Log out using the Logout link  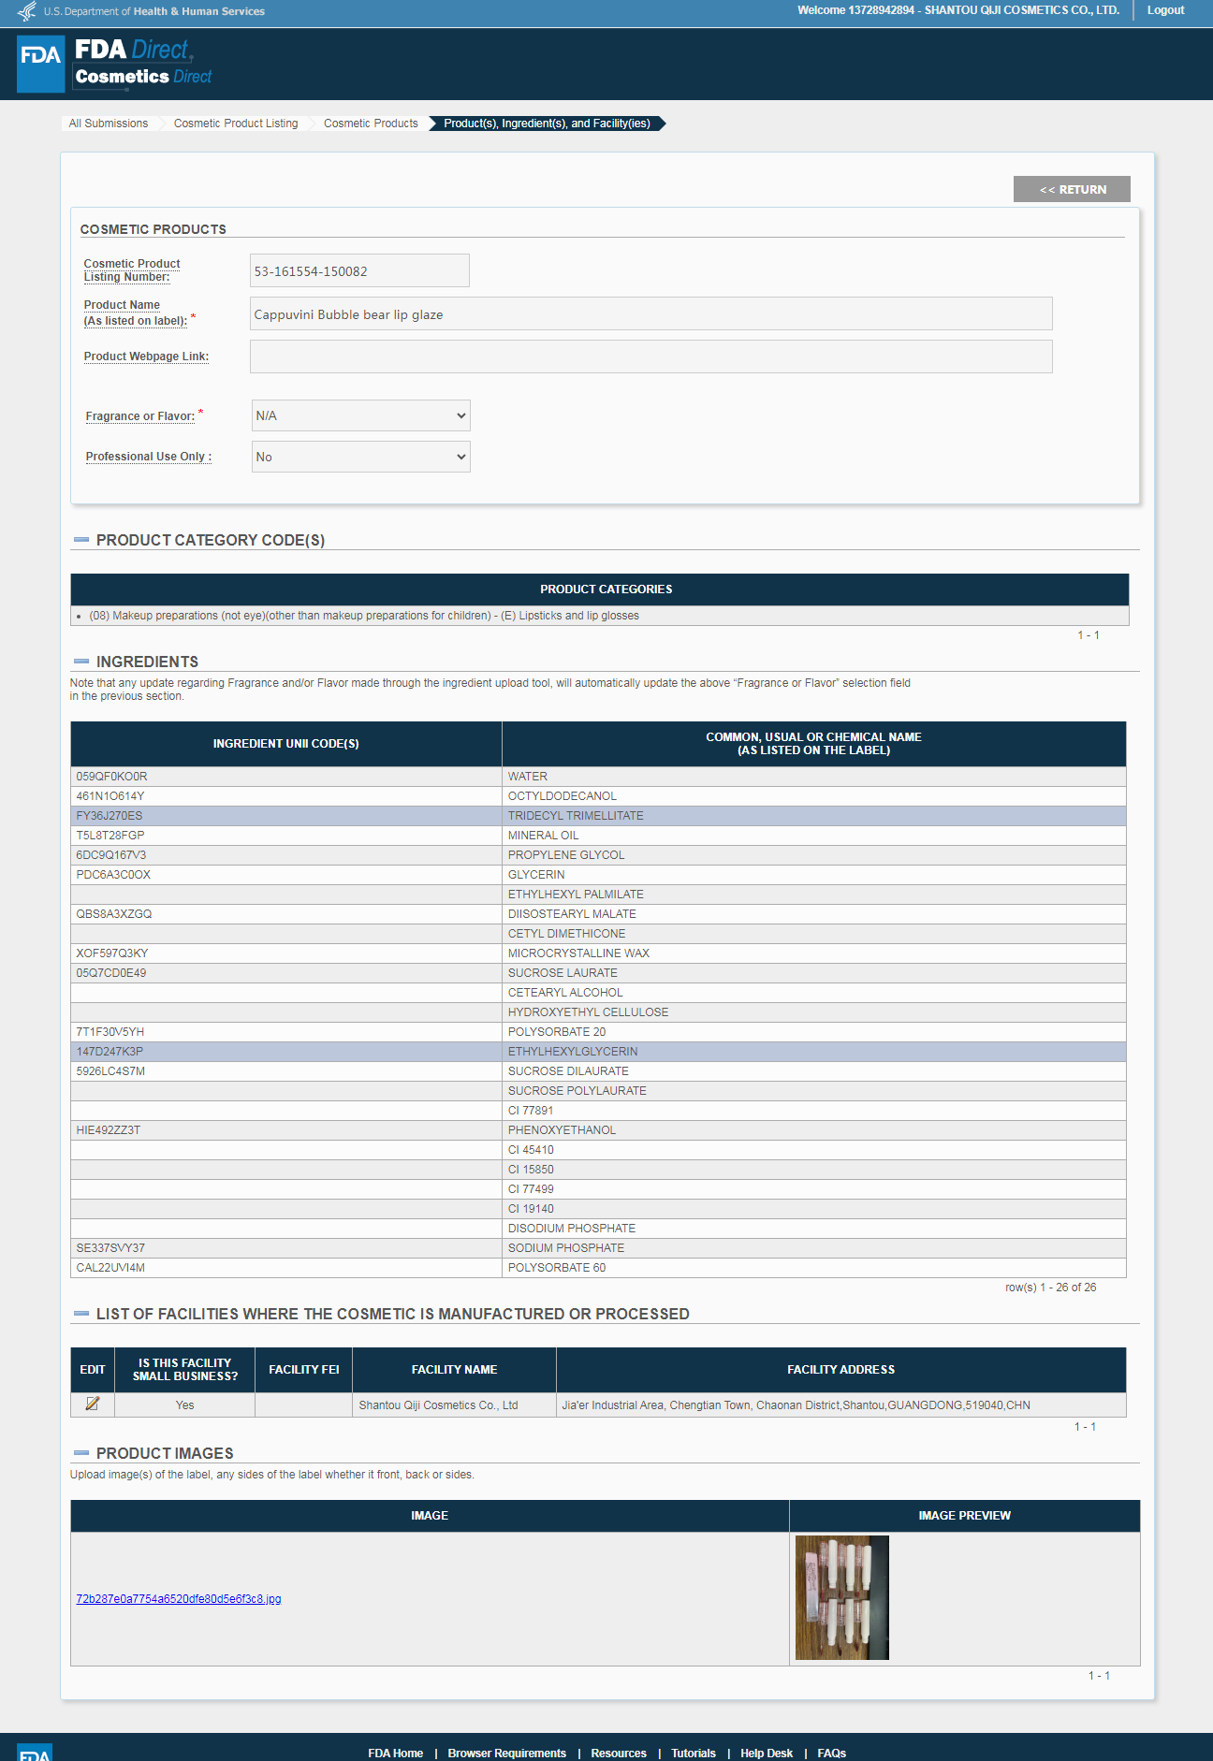coord(1165,10)
